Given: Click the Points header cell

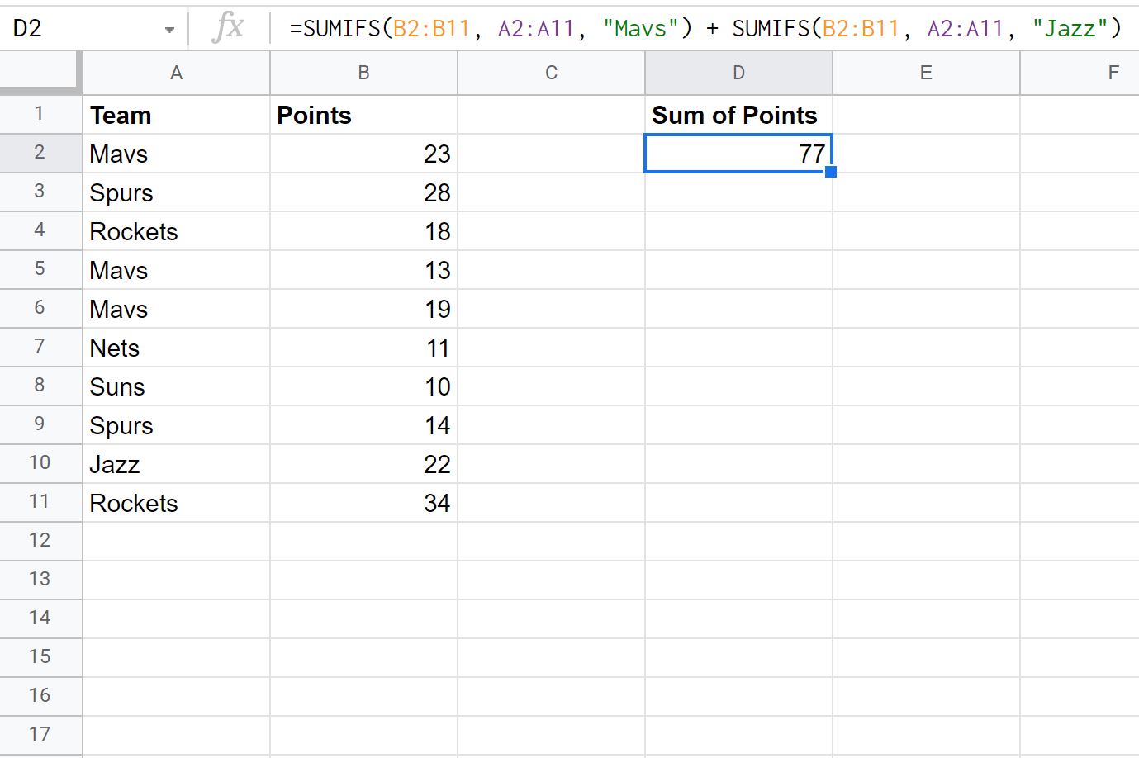Looking at the screenshot, I should [x=363, y=115].
